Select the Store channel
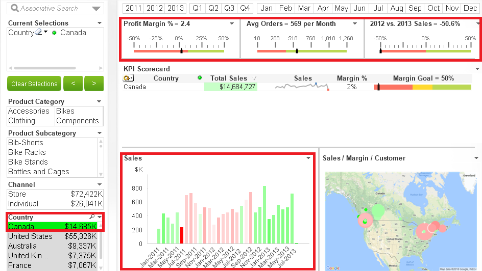Screen dimensions: 482x271 [x=55, y=194]
